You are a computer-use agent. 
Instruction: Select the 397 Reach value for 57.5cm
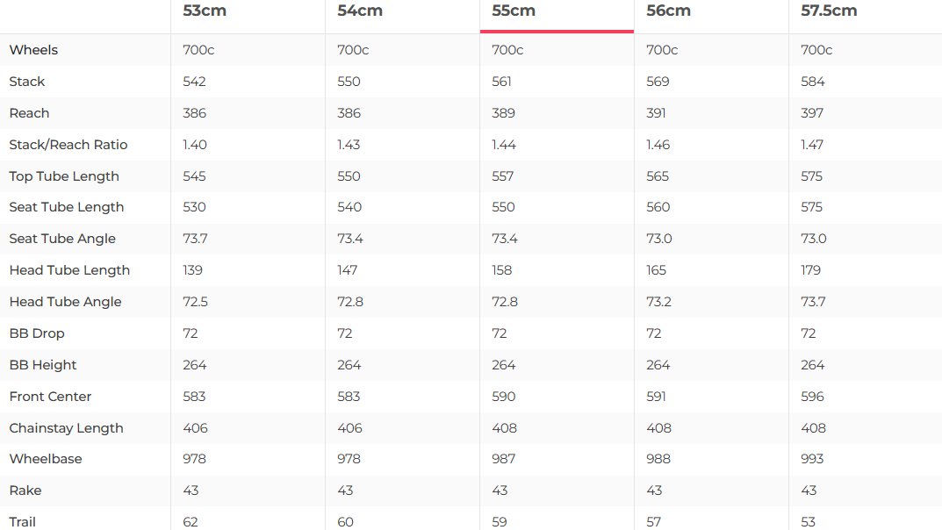812,113
